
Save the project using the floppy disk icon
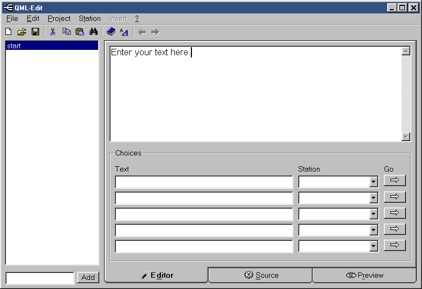pos(35,32)
